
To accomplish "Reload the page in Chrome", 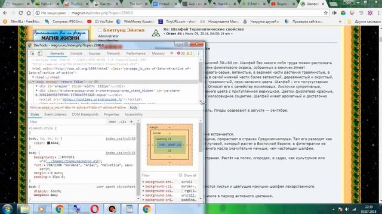I will point(21,13).
